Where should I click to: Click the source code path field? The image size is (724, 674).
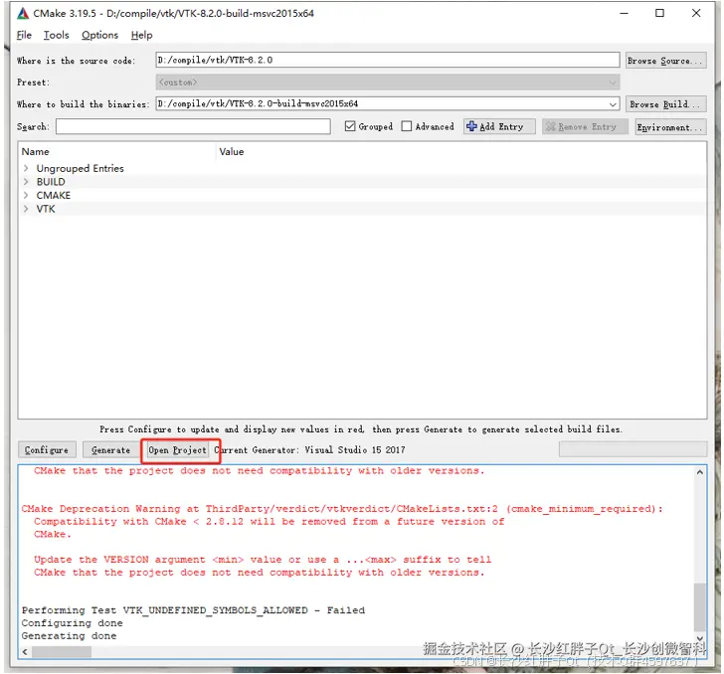388,60
